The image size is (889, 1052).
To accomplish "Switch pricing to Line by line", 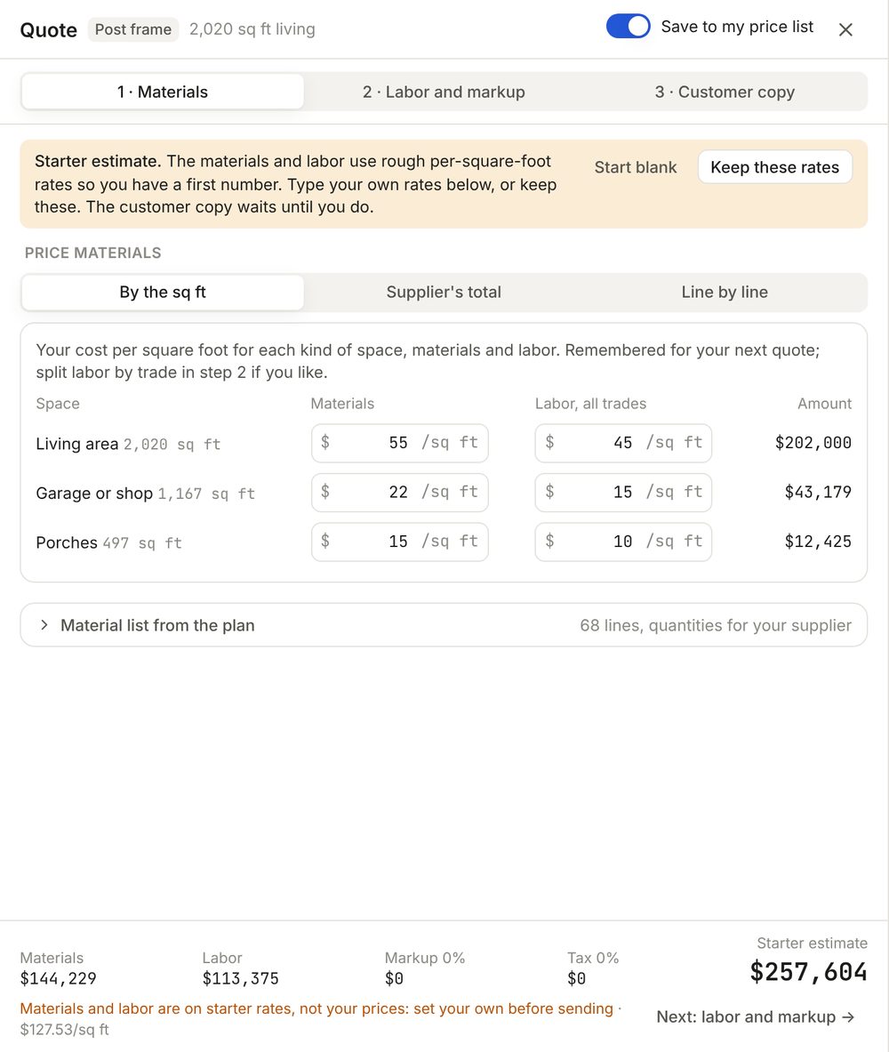I will (x=725, y=292).
